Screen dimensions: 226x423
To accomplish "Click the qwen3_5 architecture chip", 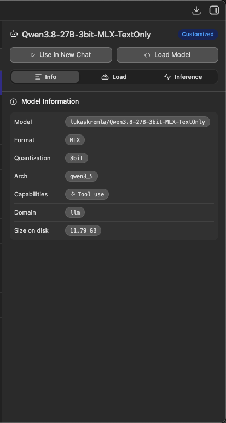I will tap(82, 176).
